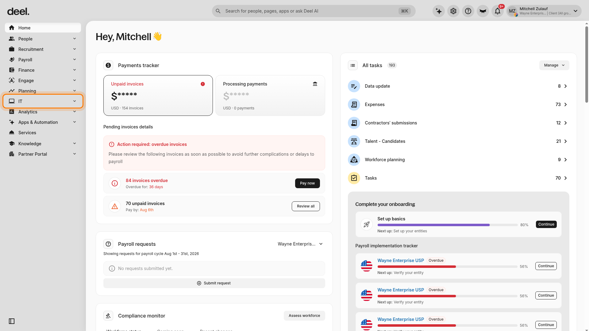Click the Expenses receipt icon

point(354,105)
